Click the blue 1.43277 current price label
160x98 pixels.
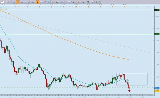click(x=157, y=88)
